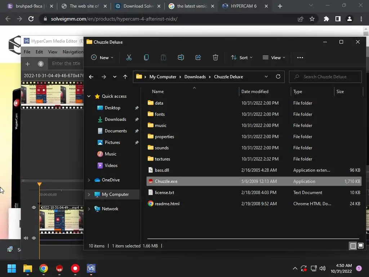Click the Rename icon in Explorer toolbar
This screenshot has height=277, width=369.
pos(181,57)
